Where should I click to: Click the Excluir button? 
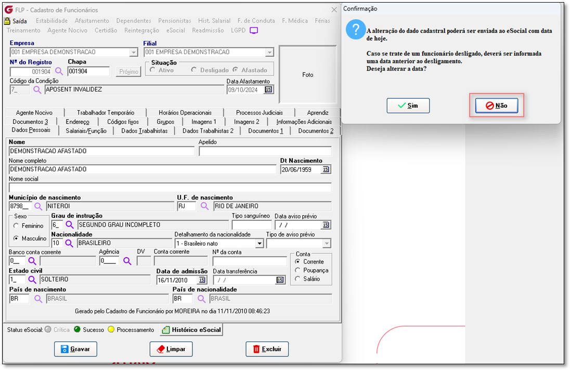(x=267, y=349)
